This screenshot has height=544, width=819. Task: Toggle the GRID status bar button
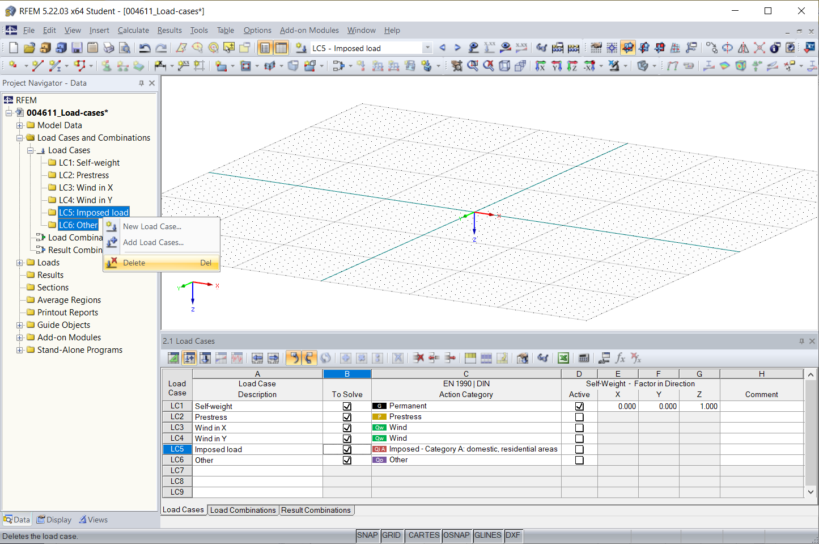391,535
